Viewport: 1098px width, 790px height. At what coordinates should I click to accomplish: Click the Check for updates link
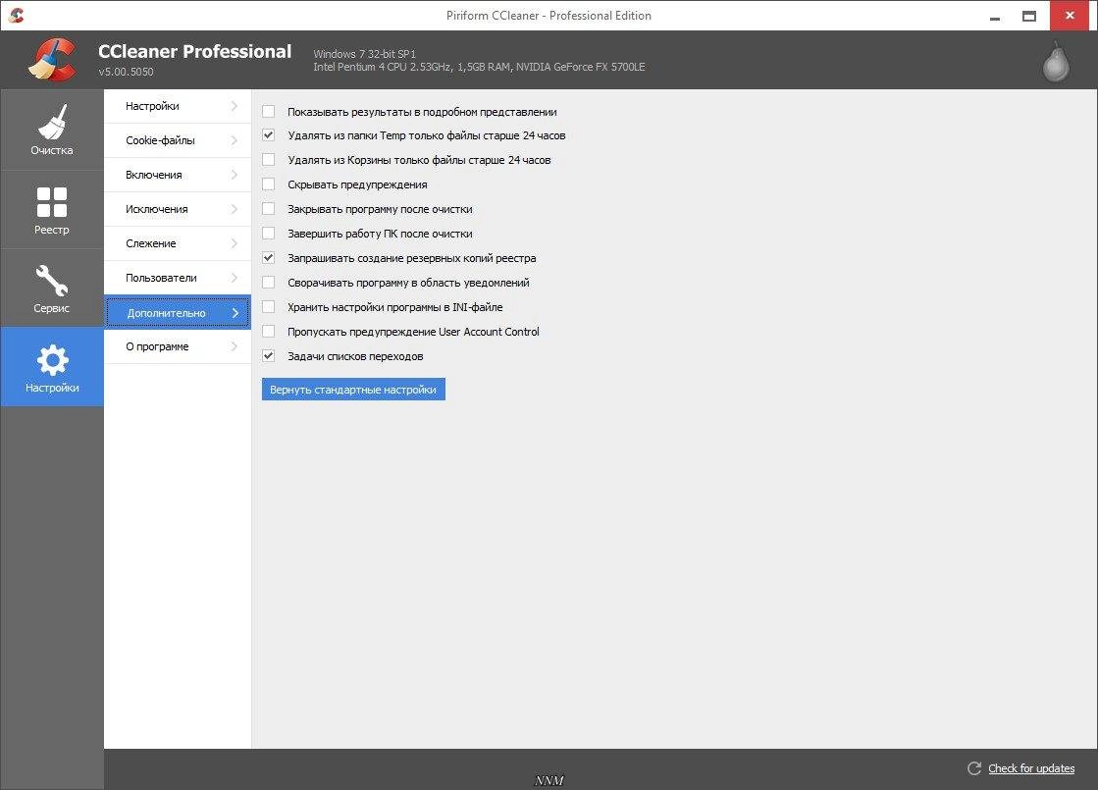pyautogui.click(x=1030, y=768)
